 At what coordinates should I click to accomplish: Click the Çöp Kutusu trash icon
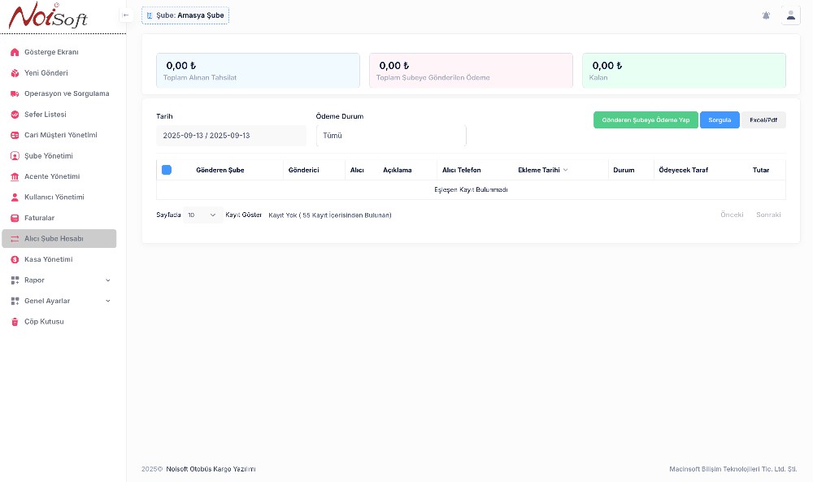click(x=15, y=322)
